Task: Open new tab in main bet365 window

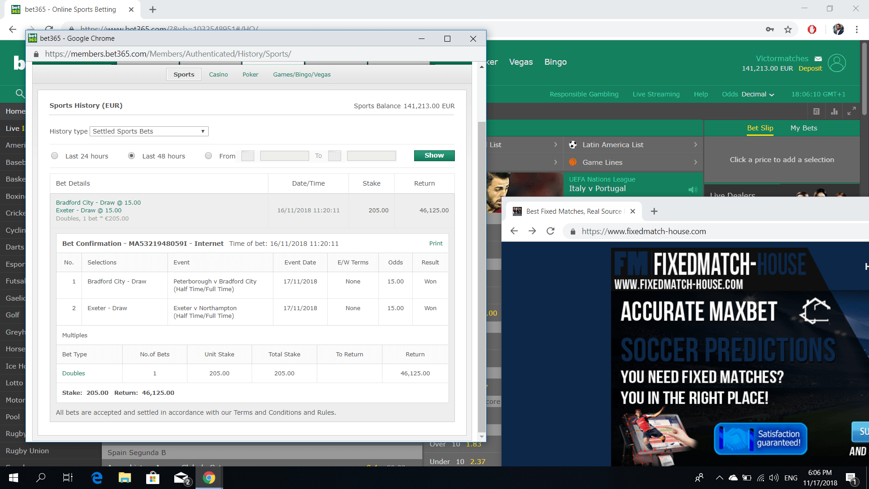Action: [153, 10]
